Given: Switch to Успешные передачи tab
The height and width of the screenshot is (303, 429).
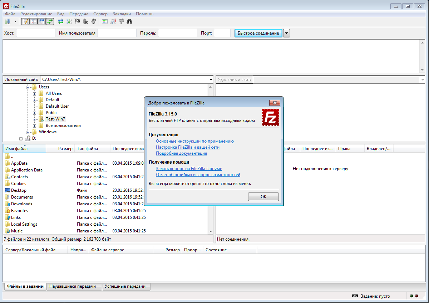Looking at the screenshot, I should pyautogui.click(x=127, y=286).
